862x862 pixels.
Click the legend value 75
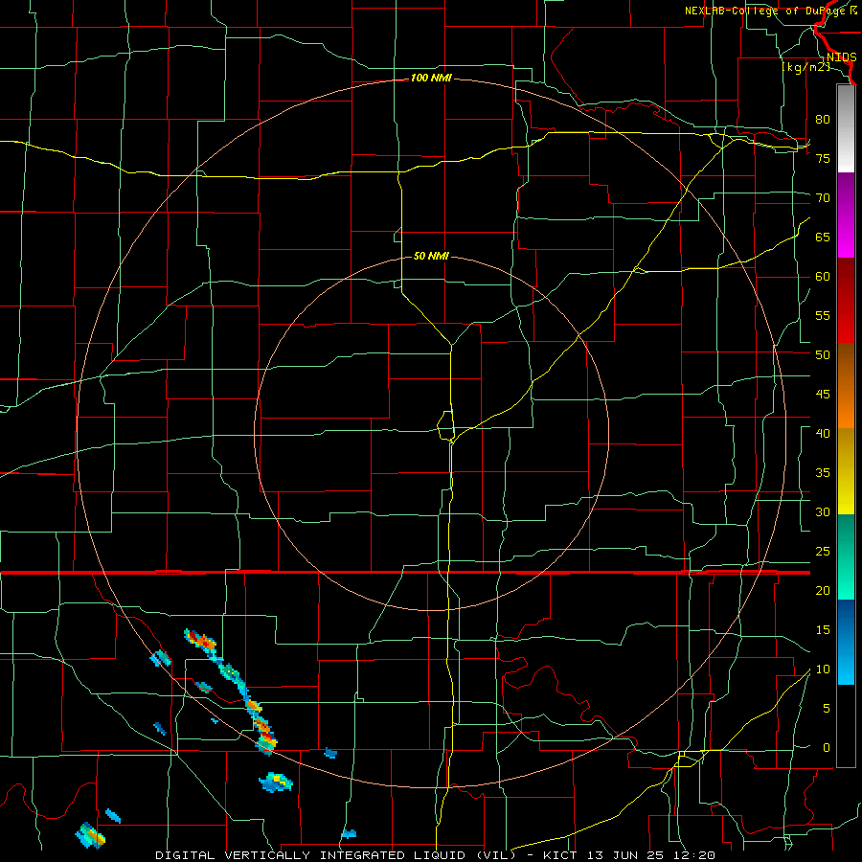[823, 158]
